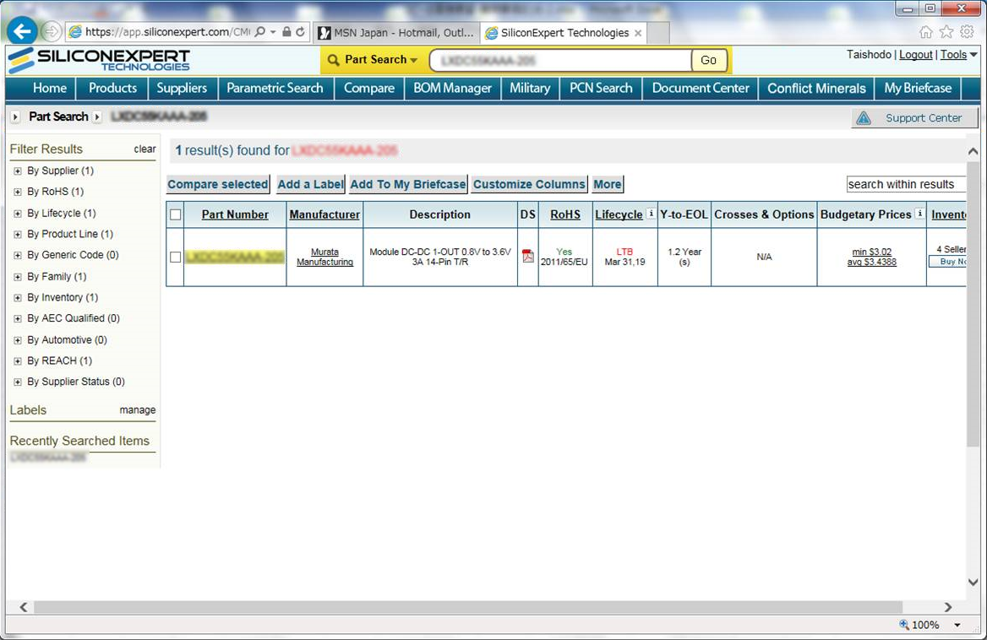The width and height of the screenshot is (987, 640).
Task: Click the address bar refresh icon
Action: pos(300,31)
